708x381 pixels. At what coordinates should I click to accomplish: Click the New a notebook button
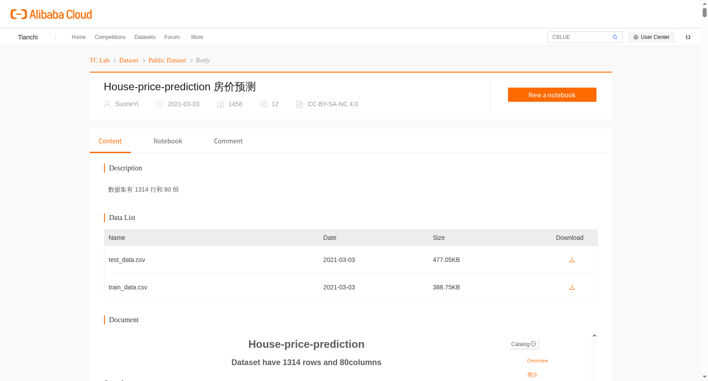click(x=552, y=95)
